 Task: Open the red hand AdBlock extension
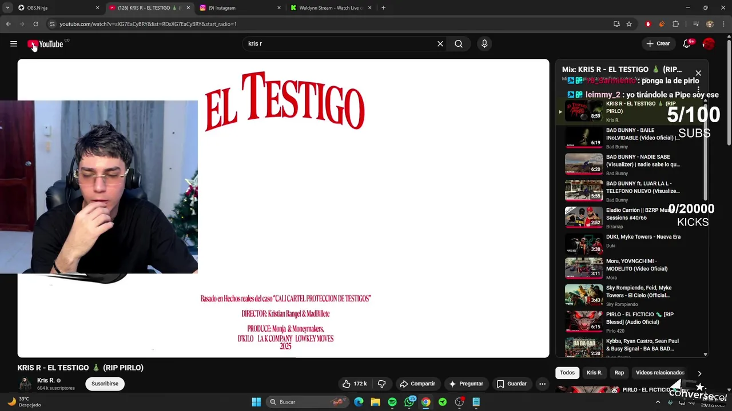point(648,24)
